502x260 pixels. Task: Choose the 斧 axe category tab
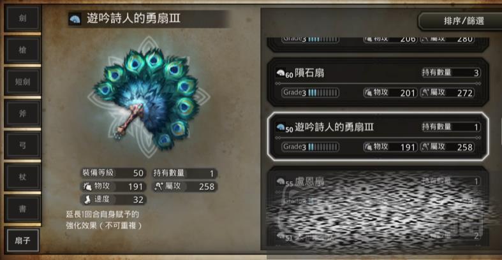click(22, 113)
